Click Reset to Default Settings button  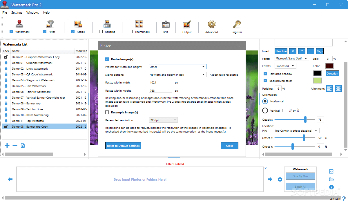click(x=123, y=146)
